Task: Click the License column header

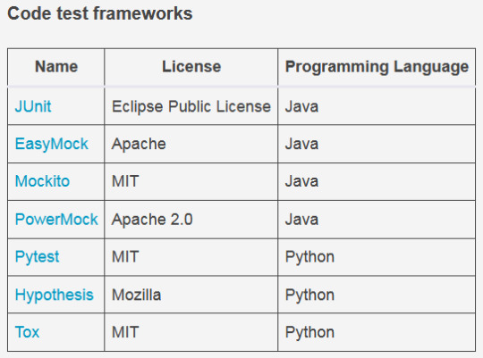Action: [191, 67]
